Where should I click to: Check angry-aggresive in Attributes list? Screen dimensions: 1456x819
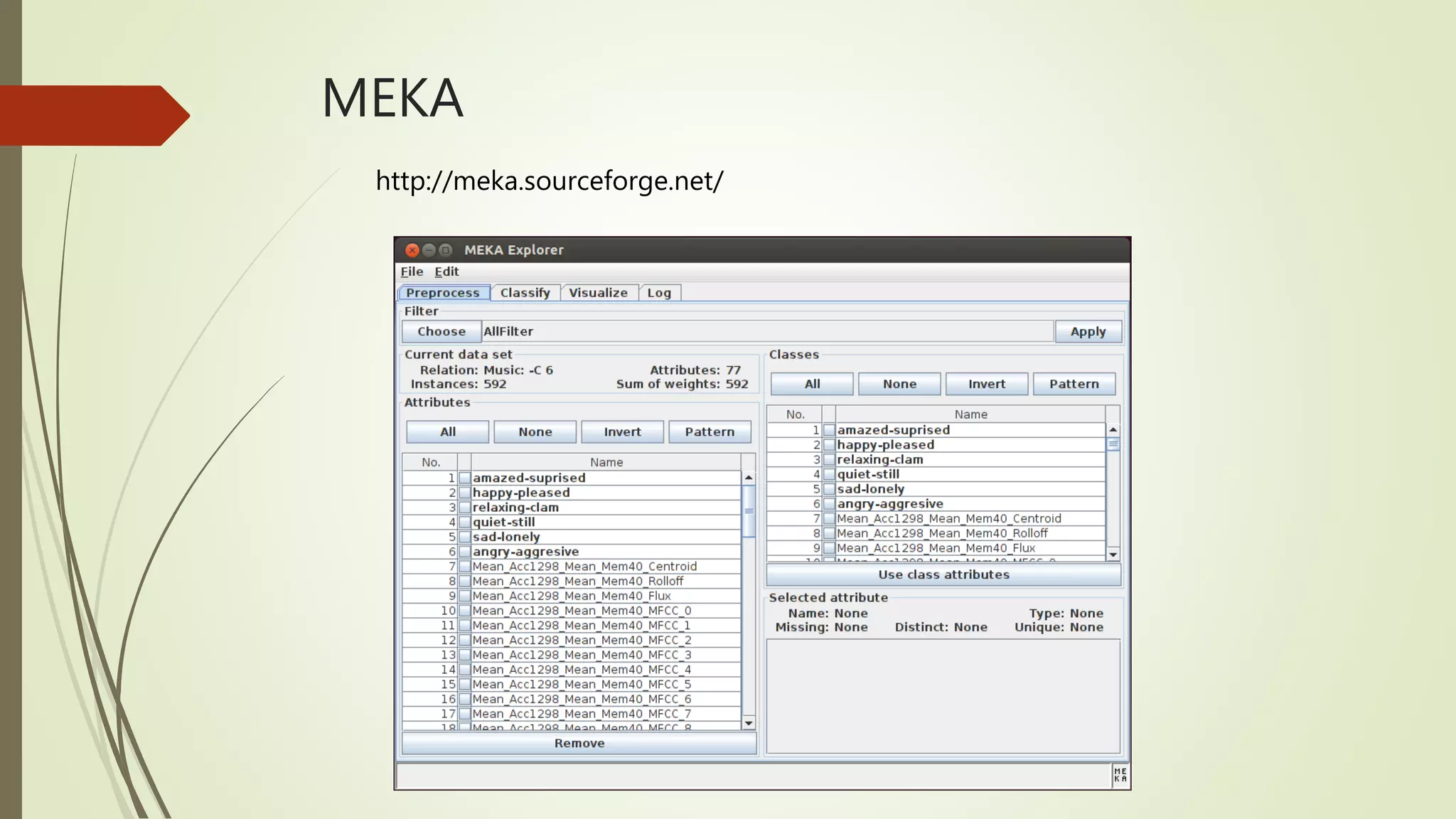point(465,552)
